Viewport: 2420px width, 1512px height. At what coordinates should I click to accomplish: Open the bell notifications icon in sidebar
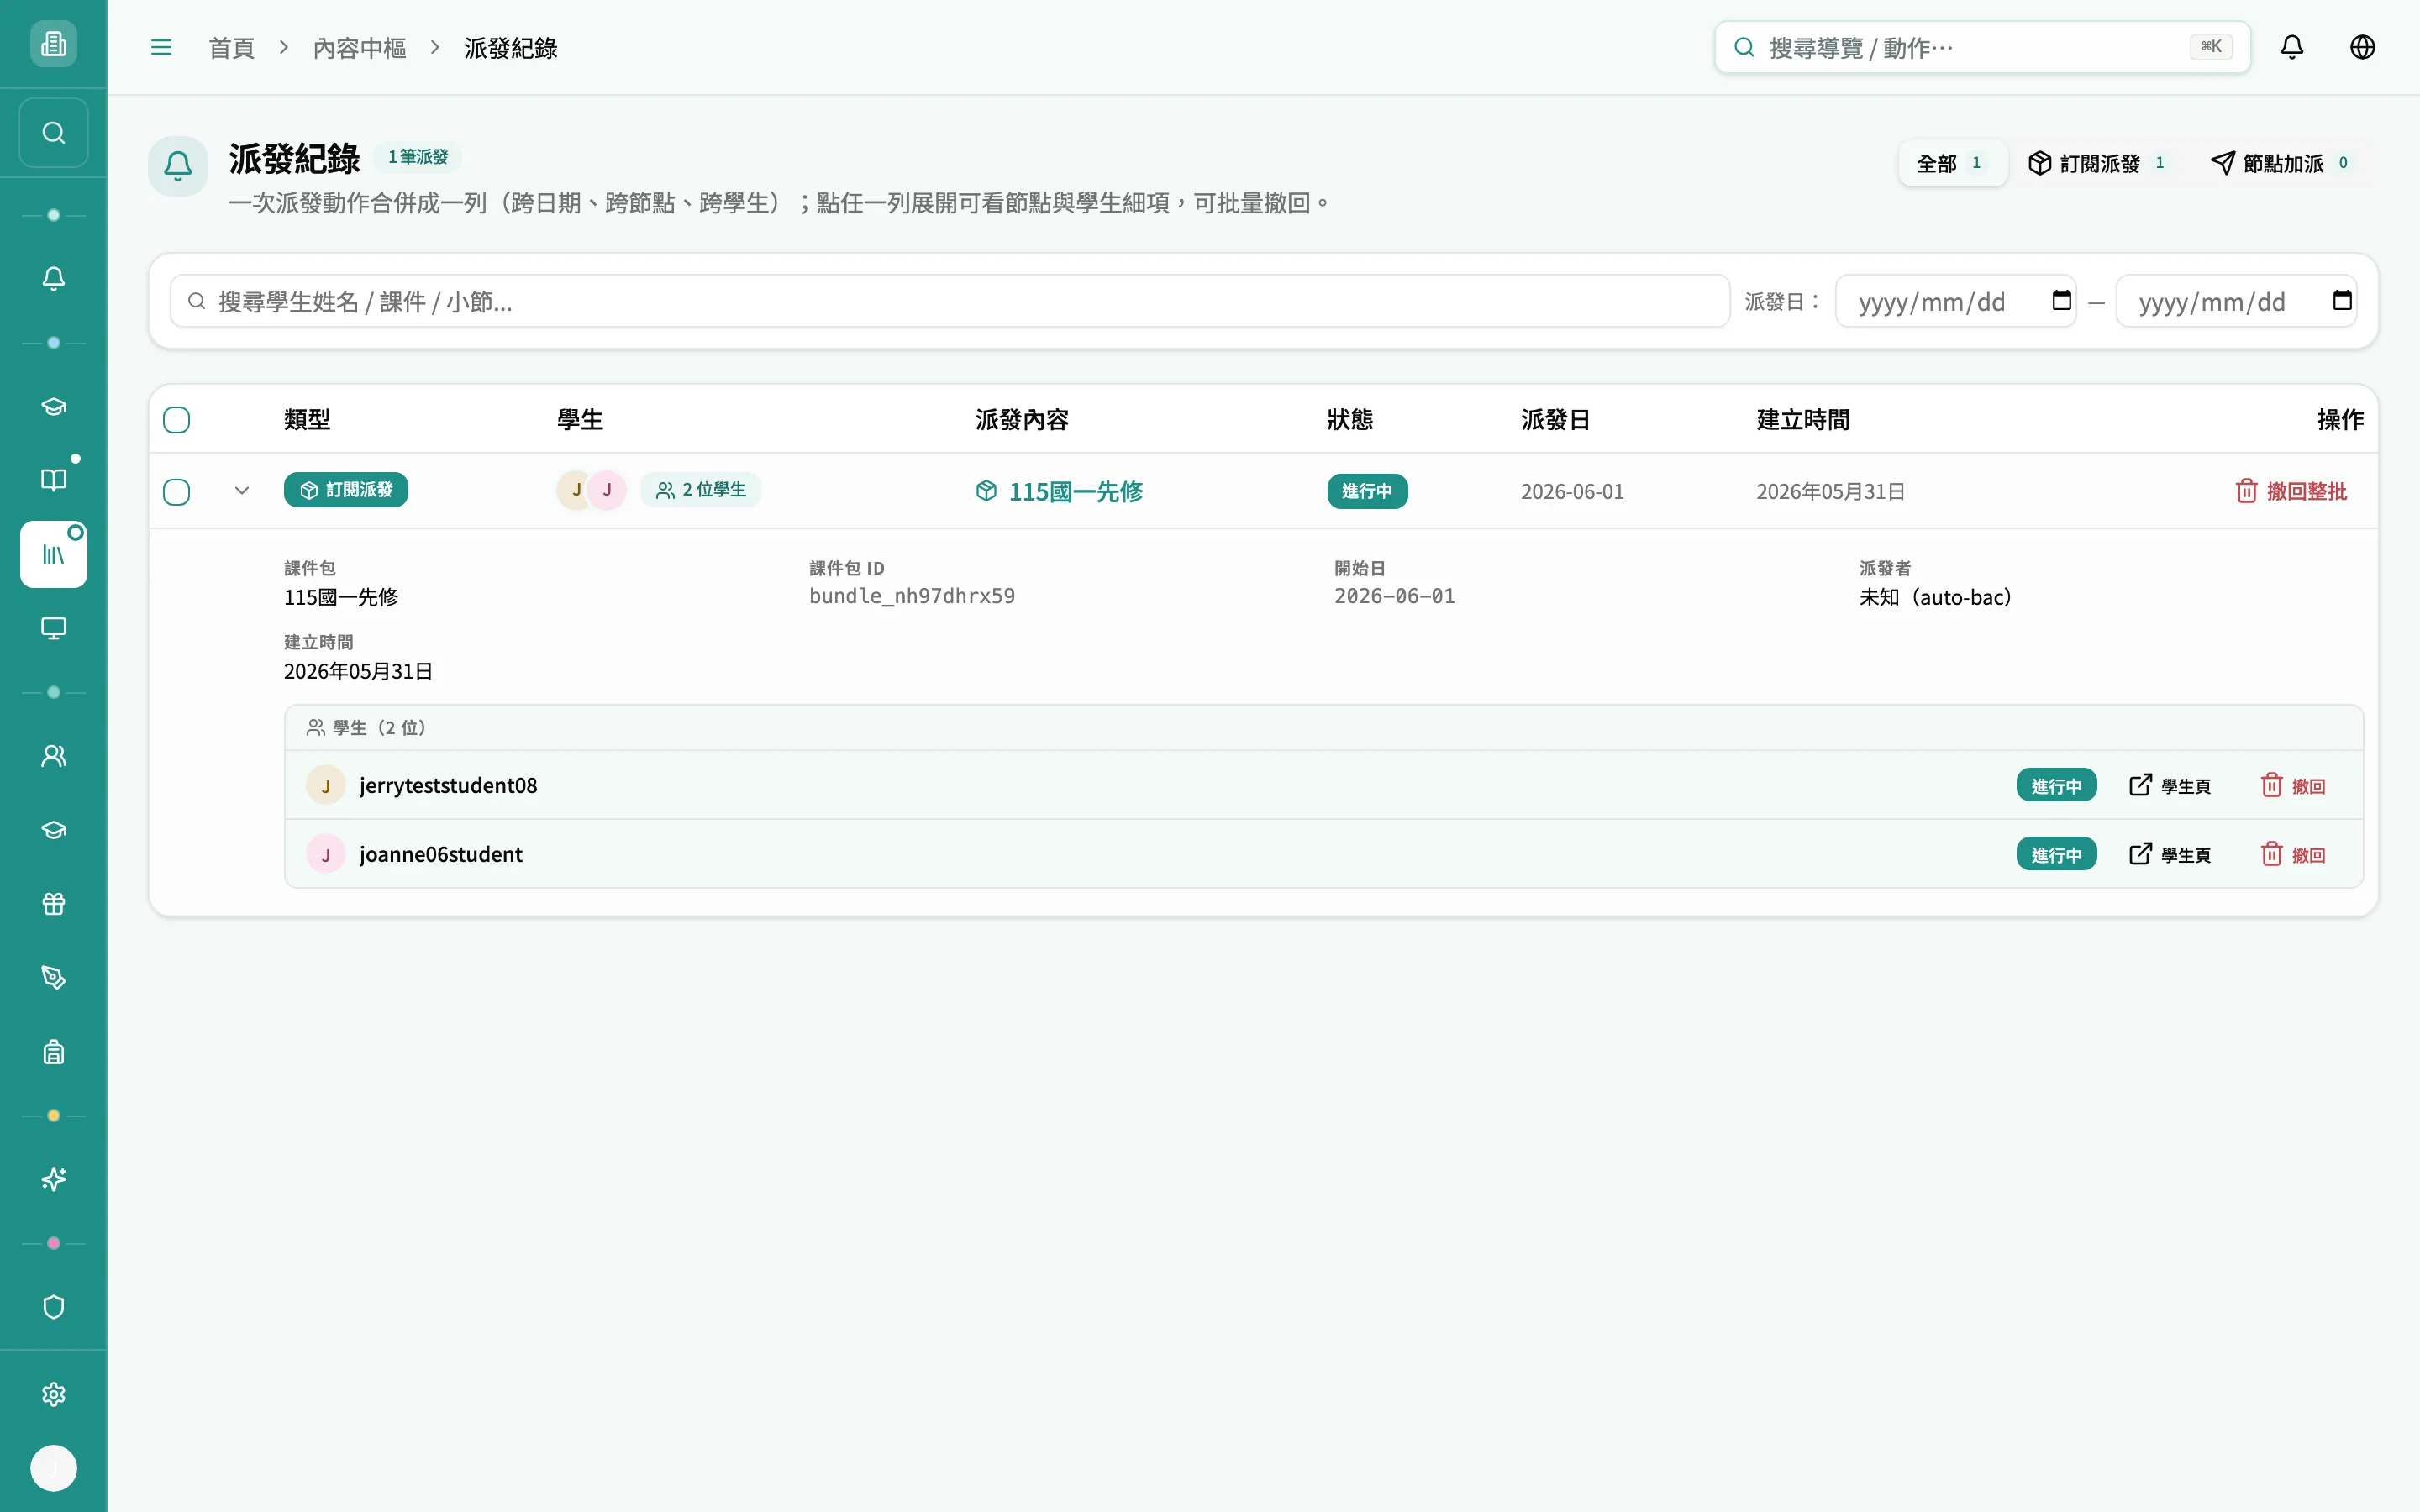click(54, 279)
